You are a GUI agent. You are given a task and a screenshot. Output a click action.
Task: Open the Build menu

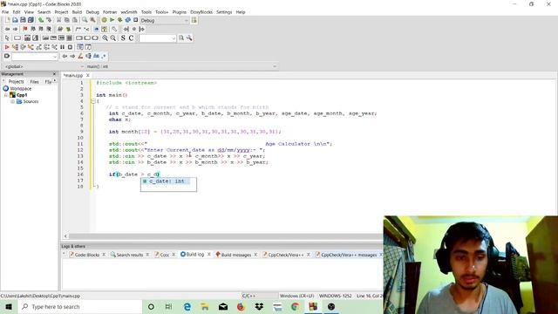click(x=77, y=12)
